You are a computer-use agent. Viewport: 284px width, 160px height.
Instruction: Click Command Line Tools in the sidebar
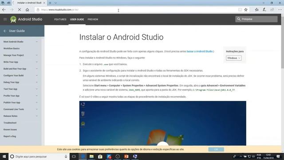[x=14, y=109]
